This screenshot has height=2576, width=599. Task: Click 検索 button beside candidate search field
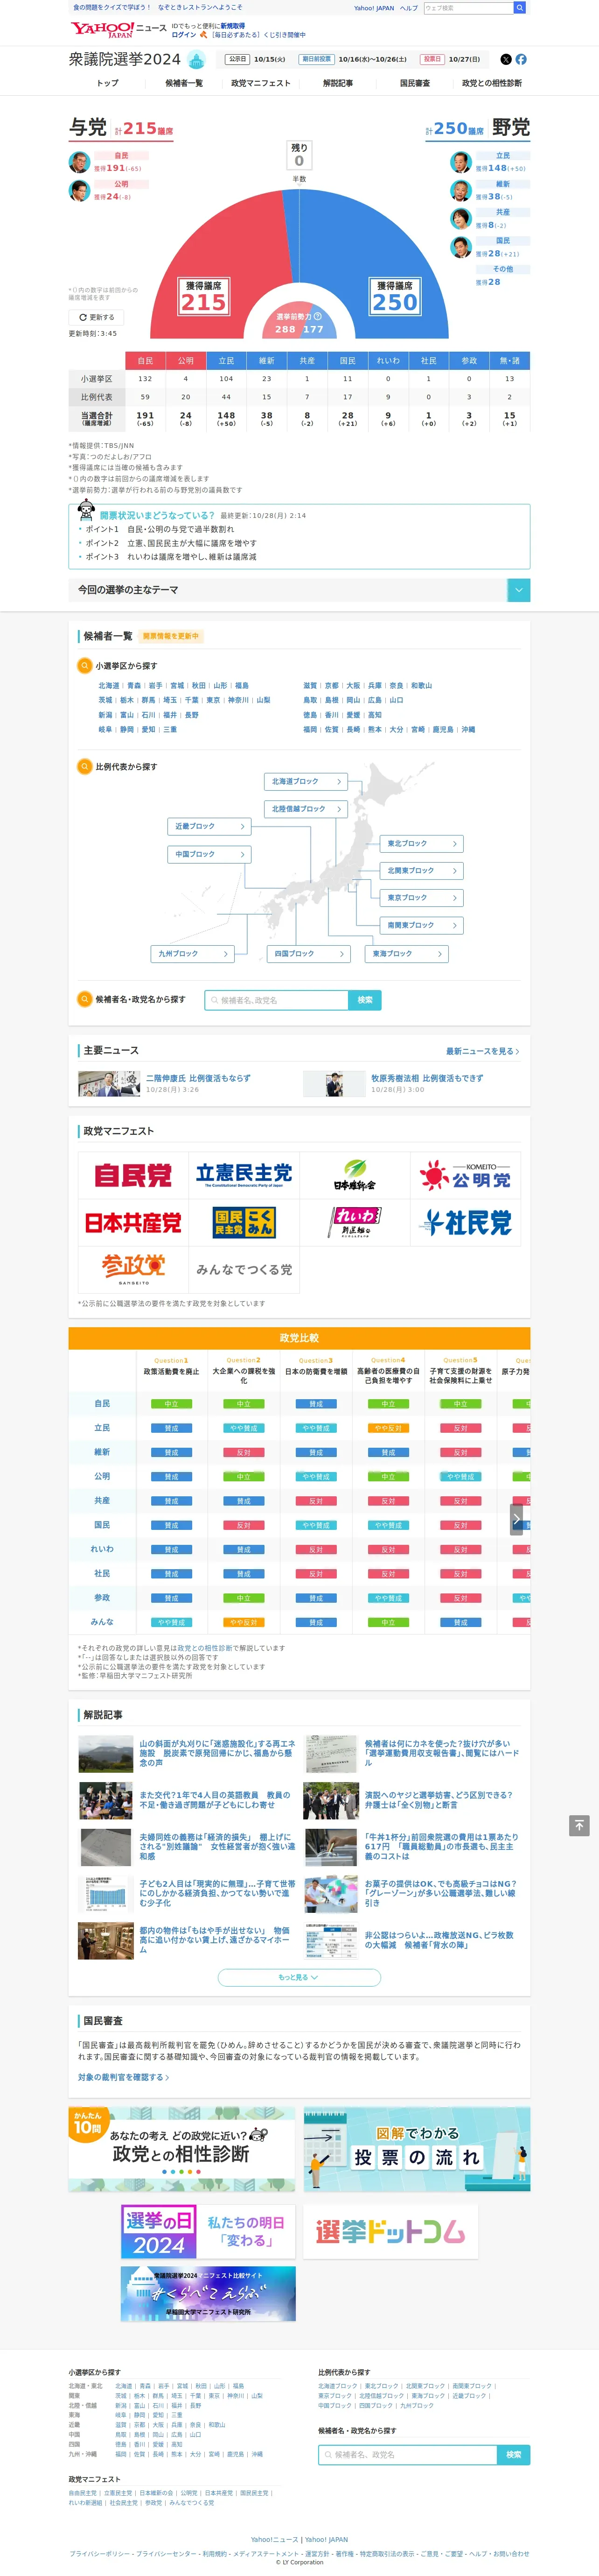(364, 999)
